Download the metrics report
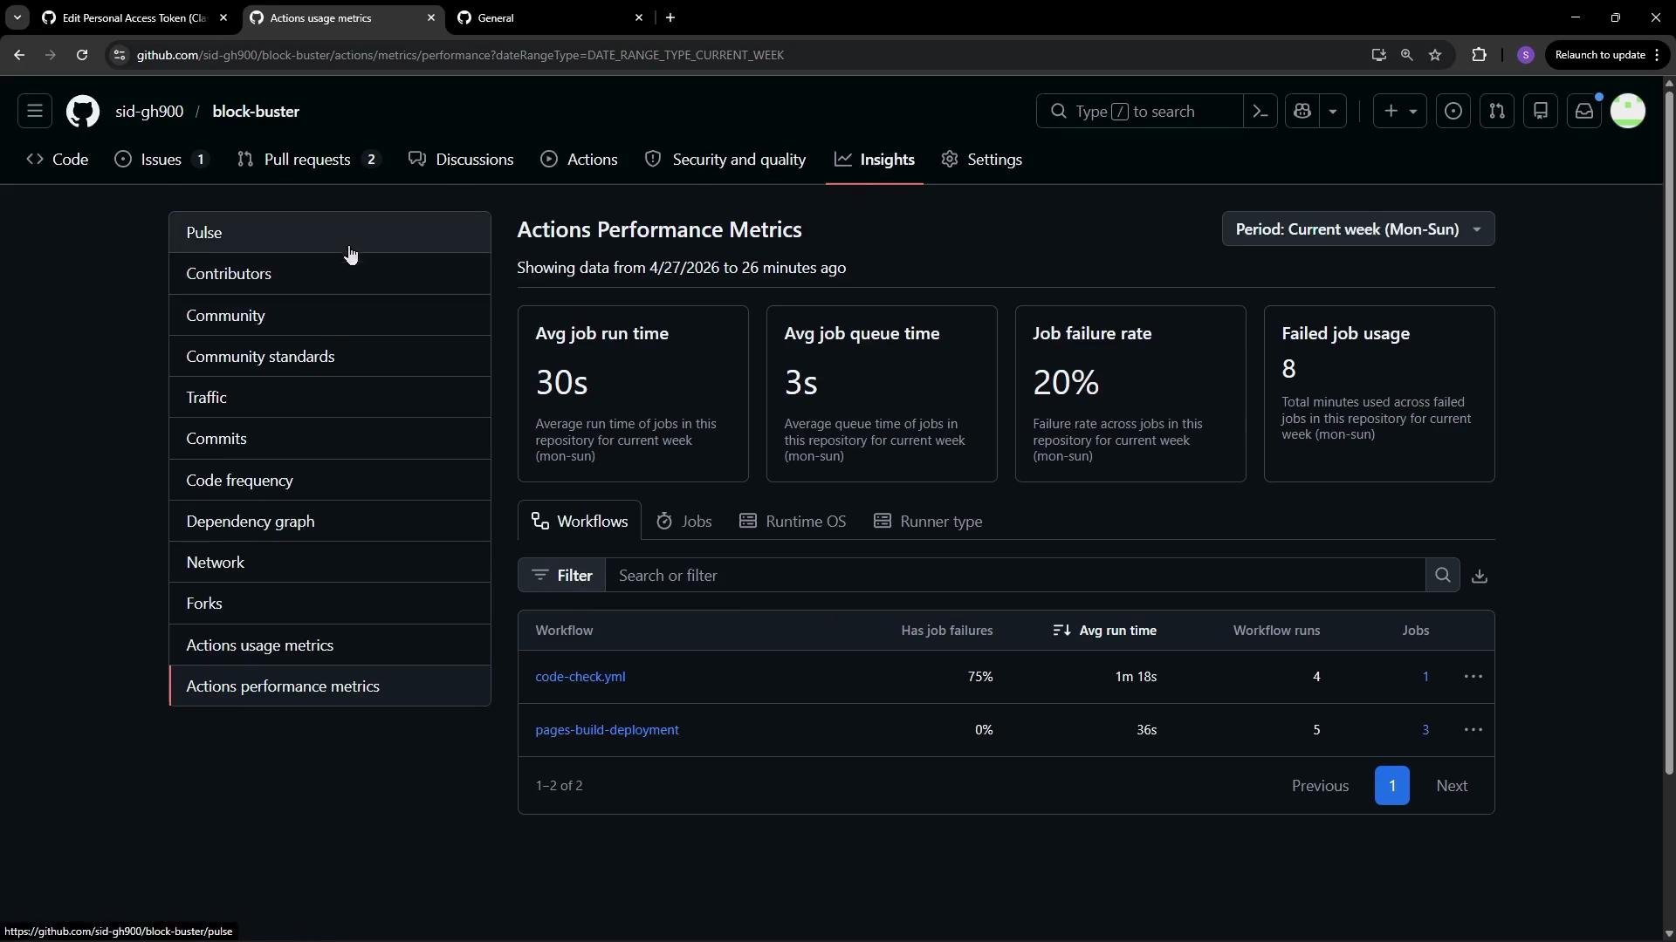This screenshot has width=1676, height=942. point(1480,576)
